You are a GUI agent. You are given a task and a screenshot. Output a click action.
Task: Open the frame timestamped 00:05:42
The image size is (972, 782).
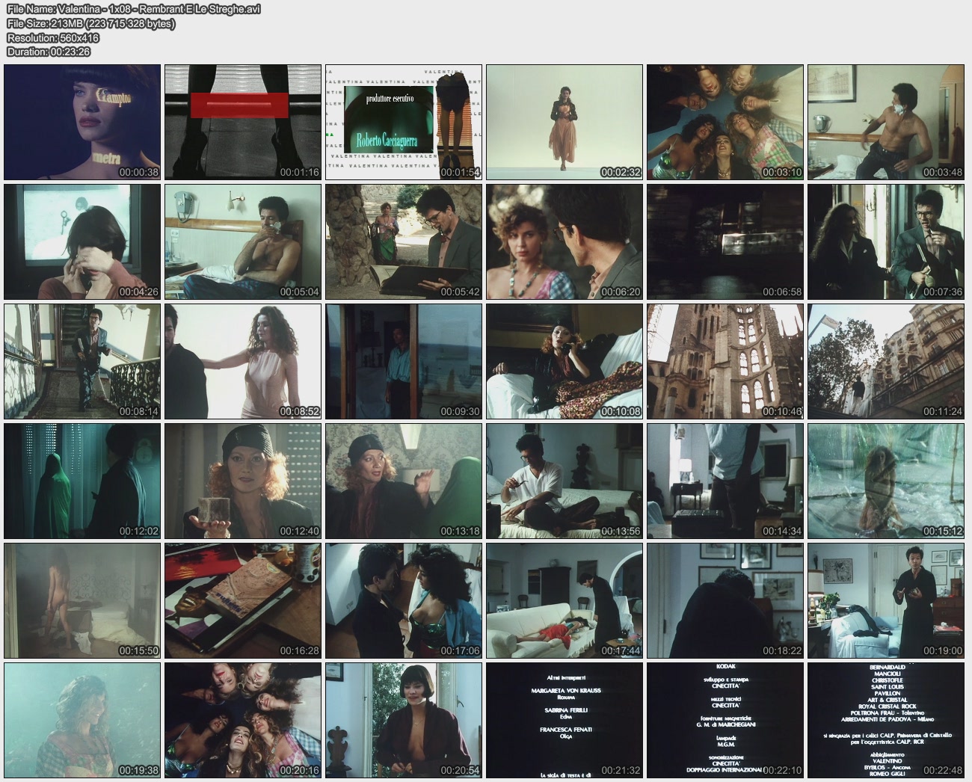(x=404, y=241)
